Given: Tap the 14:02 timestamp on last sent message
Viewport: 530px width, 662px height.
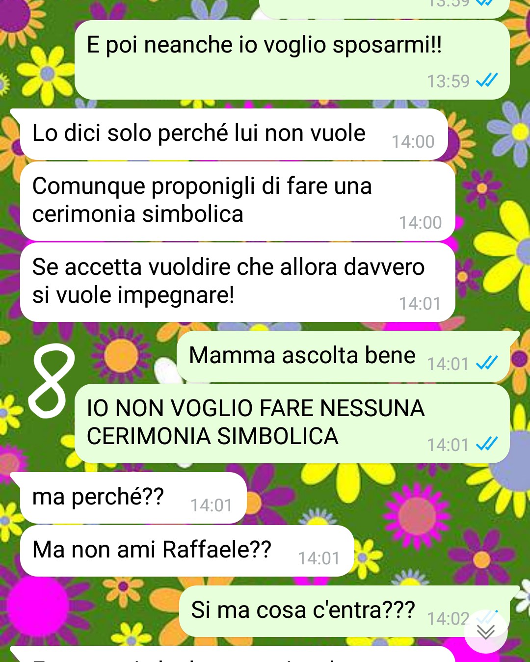Looking at the screenshot, I should (x=448, y=619).
